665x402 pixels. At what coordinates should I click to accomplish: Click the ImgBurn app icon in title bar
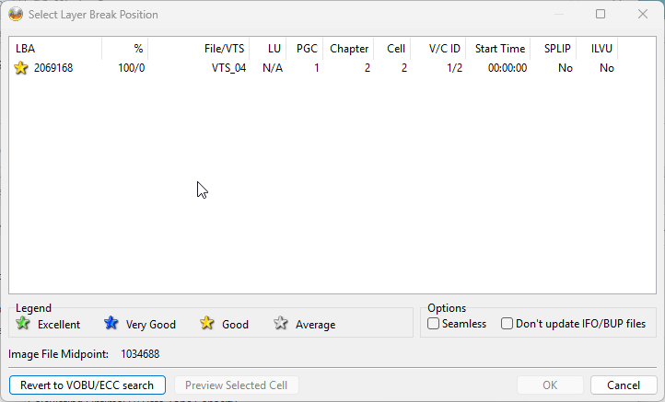pos(16,15)
